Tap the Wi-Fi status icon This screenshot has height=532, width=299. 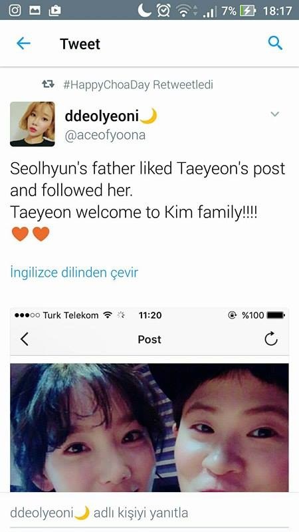[x=183, y=11]
